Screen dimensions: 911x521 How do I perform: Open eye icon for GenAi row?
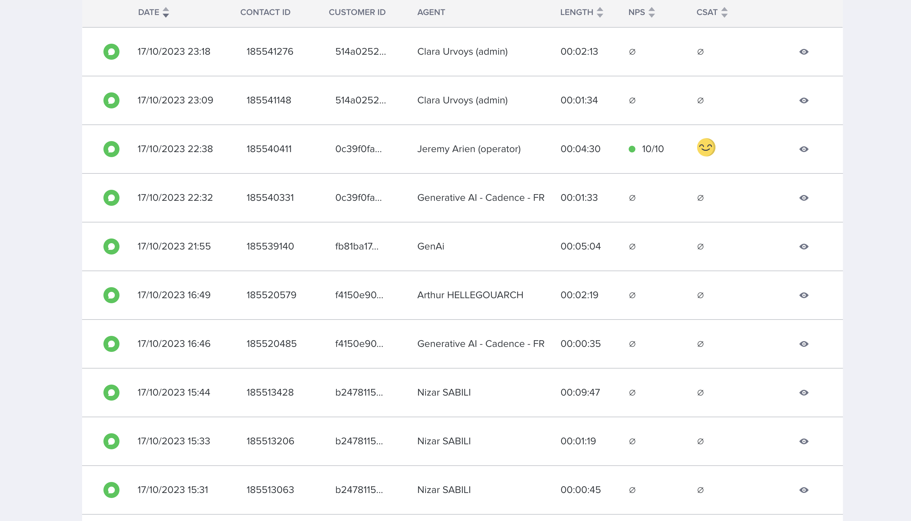[804, 246]
